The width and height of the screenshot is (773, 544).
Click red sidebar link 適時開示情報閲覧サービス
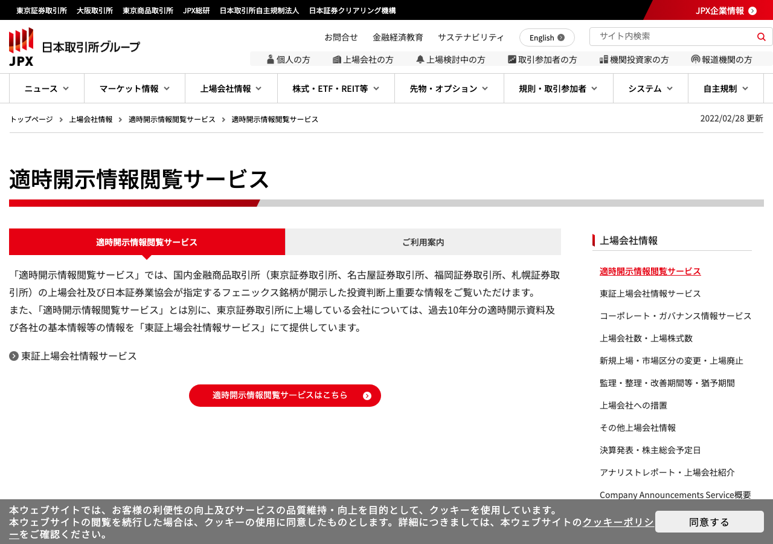pos(650,271)
